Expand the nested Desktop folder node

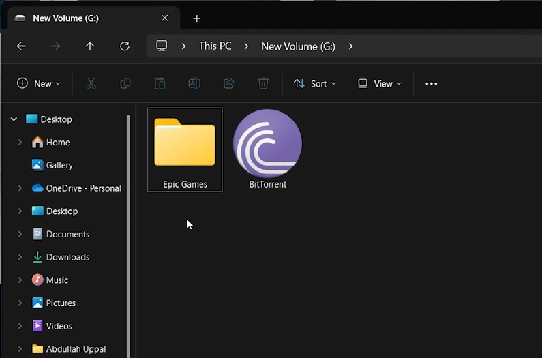(20, 211)
